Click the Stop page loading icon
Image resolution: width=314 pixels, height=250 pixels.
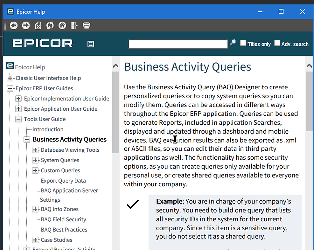(38, 25)
